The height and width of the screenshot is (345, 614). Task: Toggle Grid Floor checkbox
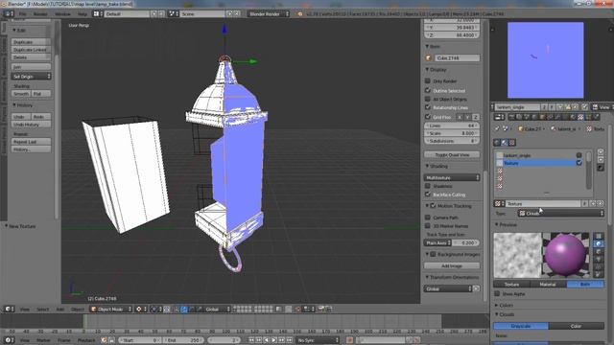(428, 117)
